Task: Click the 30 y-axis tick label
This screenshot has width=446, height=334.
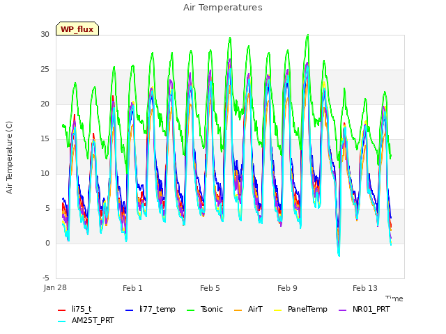Action: (x=45, y=34)
